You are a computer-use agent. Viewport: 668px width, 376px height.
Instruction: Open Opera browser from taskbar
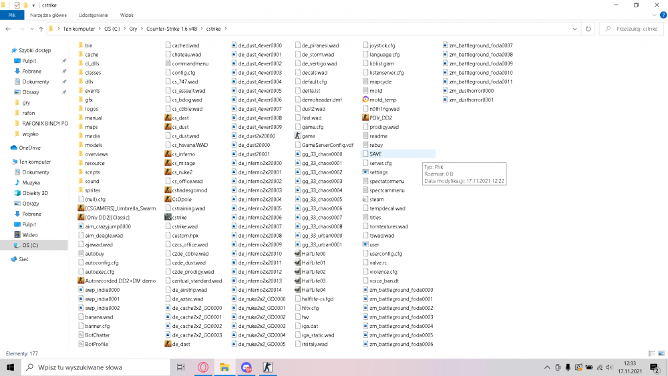tap(203, 367)
